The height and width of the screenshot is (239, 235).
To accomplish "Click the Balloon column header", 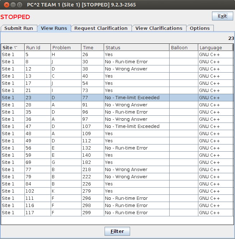I will coord(183,47).
